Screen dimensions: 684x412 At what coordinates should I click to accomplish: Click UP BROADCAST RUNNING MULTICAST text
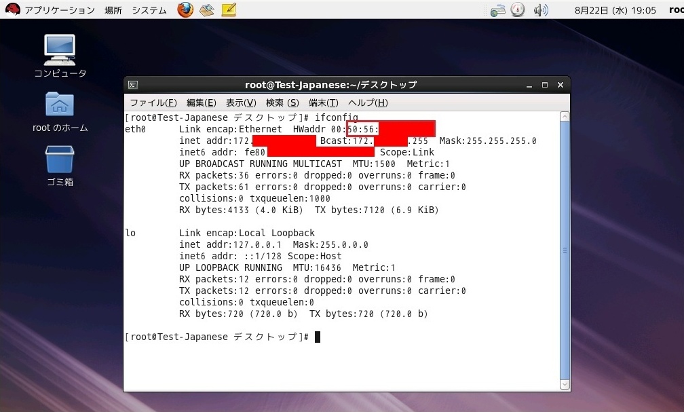[261, 164]
